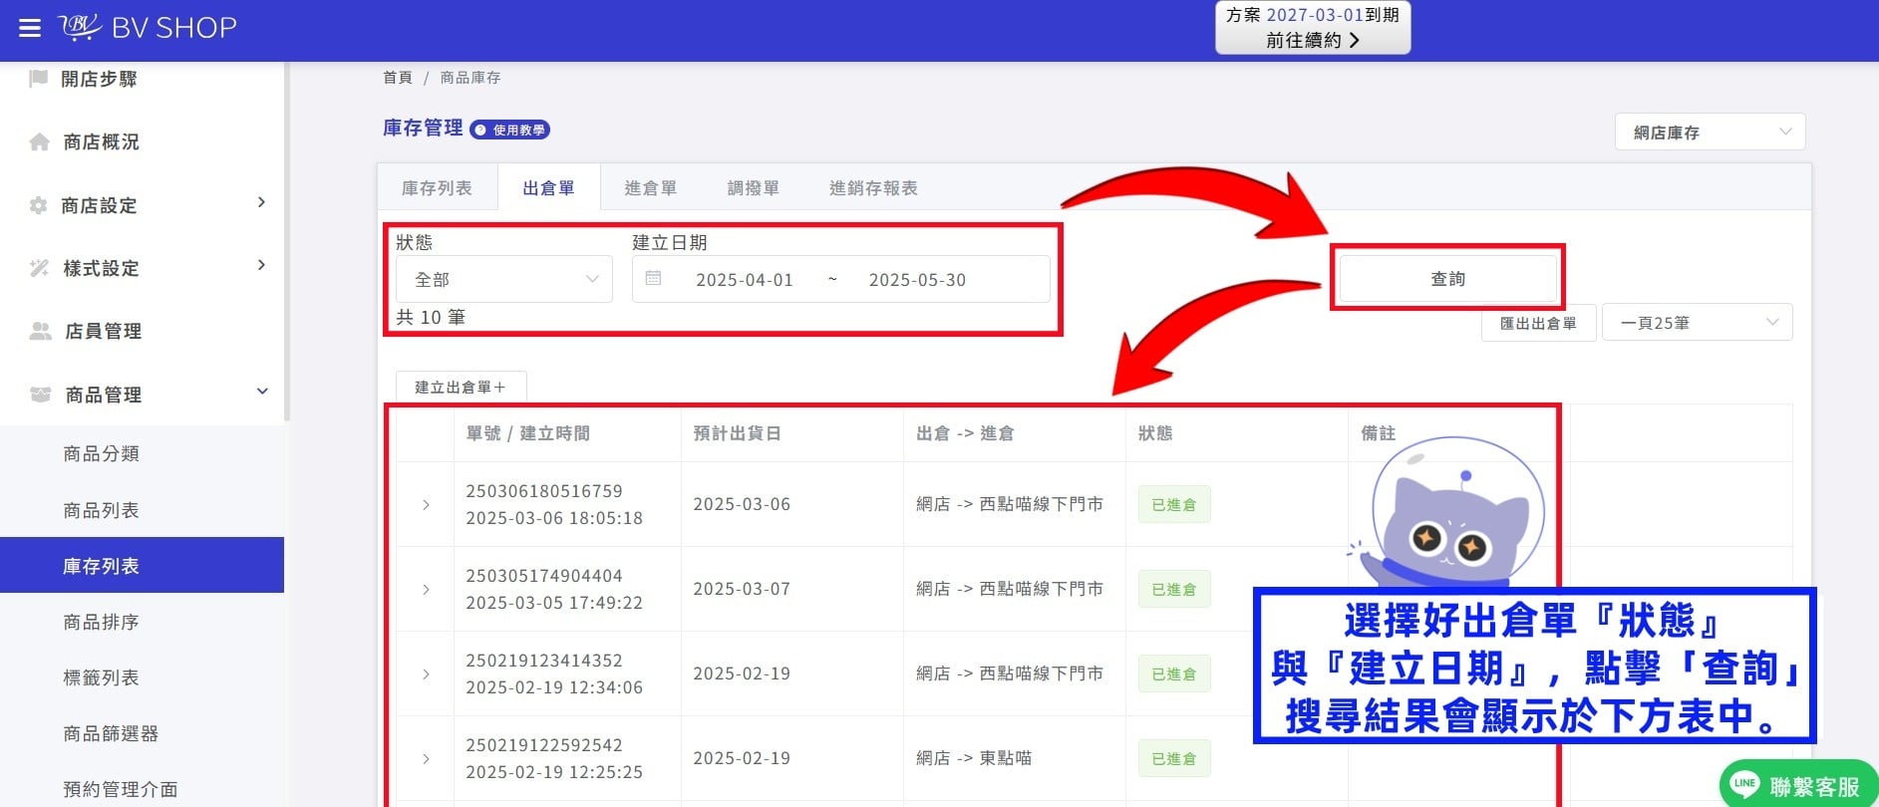Open the 使用教學 tutorial link
Image resolution: width=1879 pixels, height=807 pixels.
point(509,130)
